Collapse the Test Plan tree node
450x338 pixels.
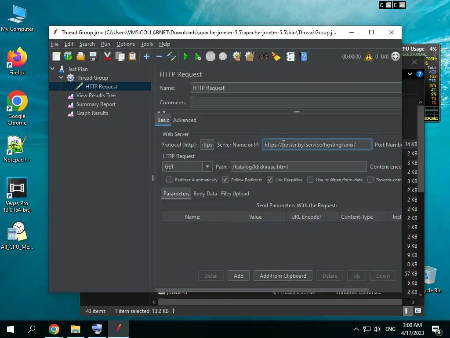[53, 69]
